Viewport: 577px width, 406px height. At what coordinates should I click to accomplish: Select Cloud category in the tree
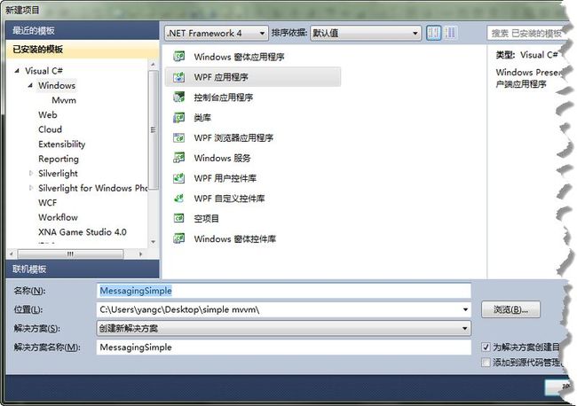[50, 129]
